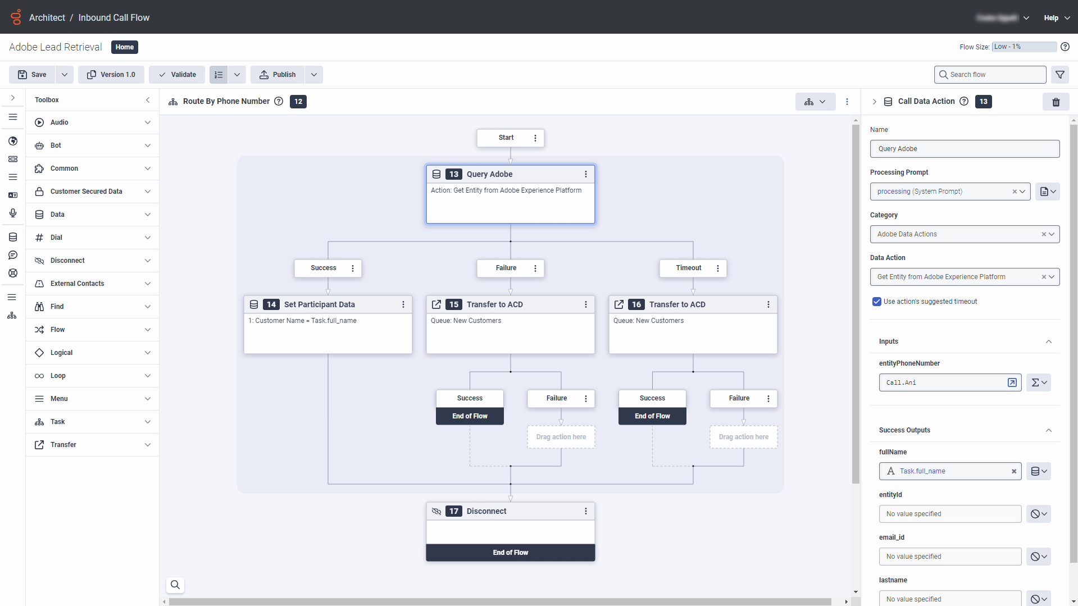The height and width of the screenshot is (606, 1078).
Task: Collapse the Inputs section
Action: 1048,341
